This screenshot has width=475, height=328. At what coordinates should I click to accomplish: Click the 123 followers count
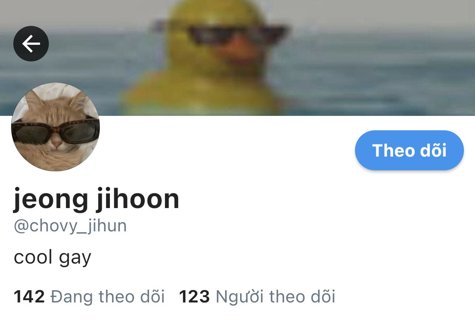click(195, 297)
